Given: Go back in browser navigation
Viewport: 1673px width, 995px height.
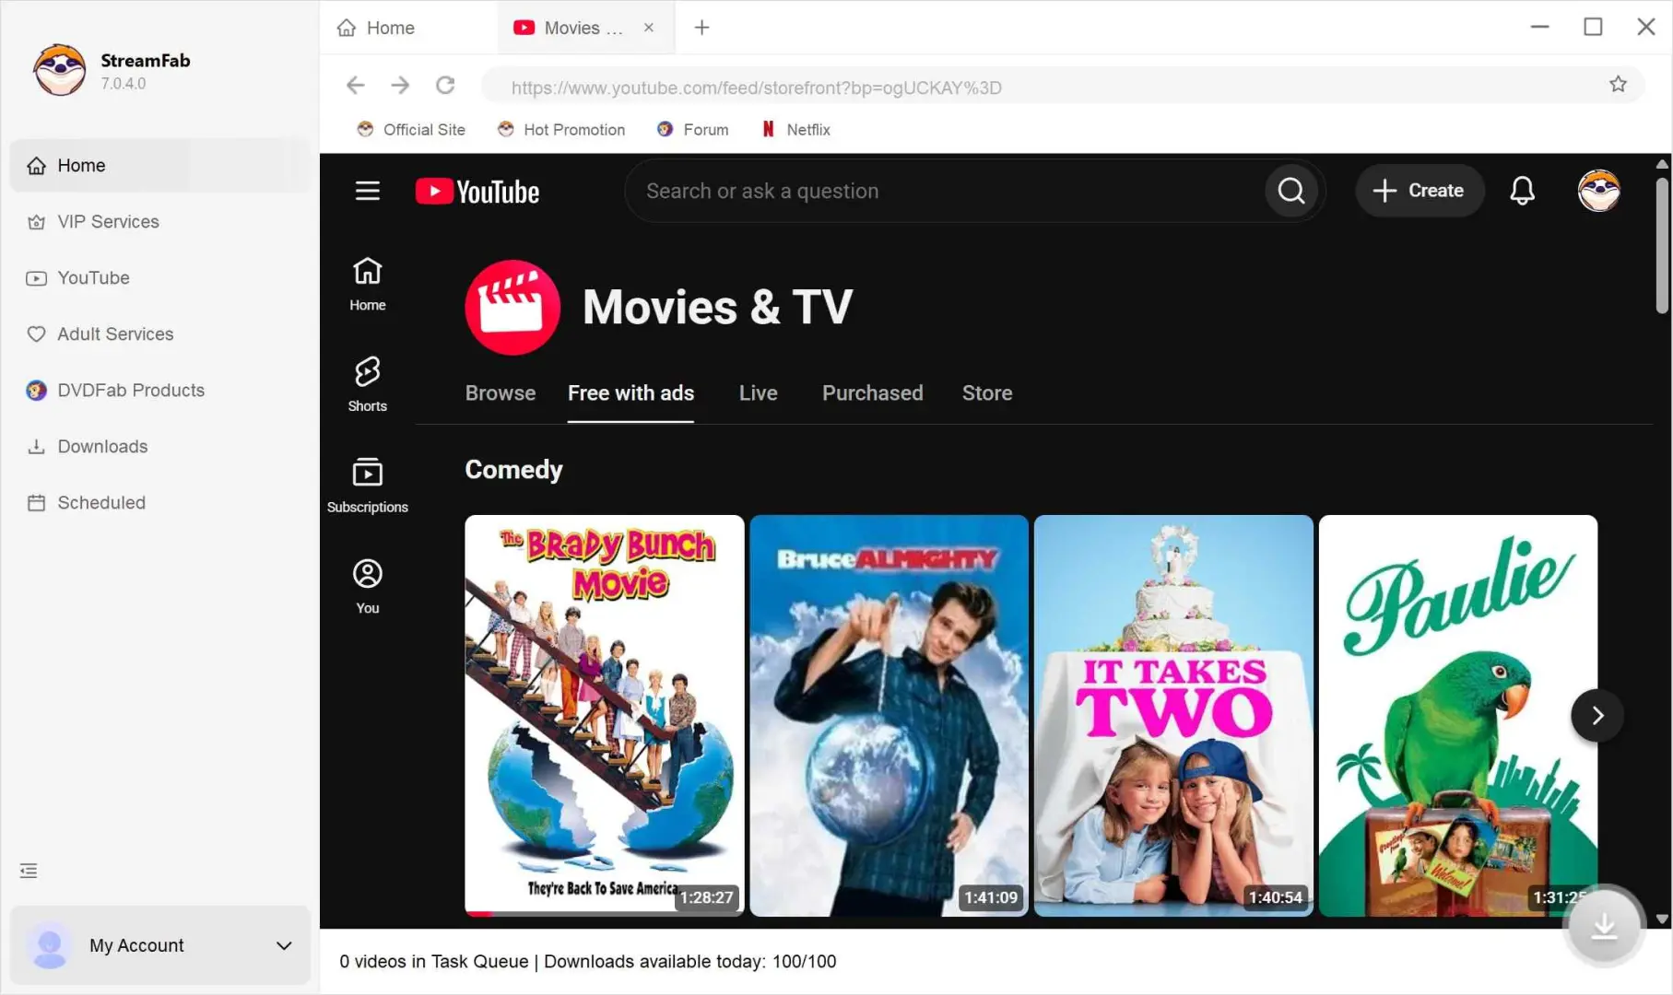Looking at the screenshot, I should coord(355,86).
